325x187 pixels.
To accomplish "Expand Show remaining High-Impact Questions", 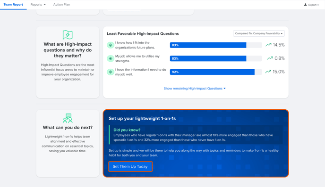I will click(195, 89).
